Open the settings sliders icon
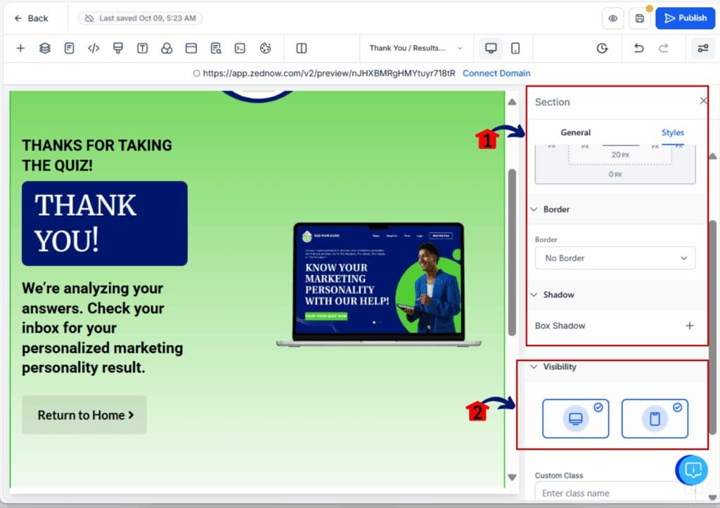The width and height of the screenshot is (720, 508). (x=702, y=49)
